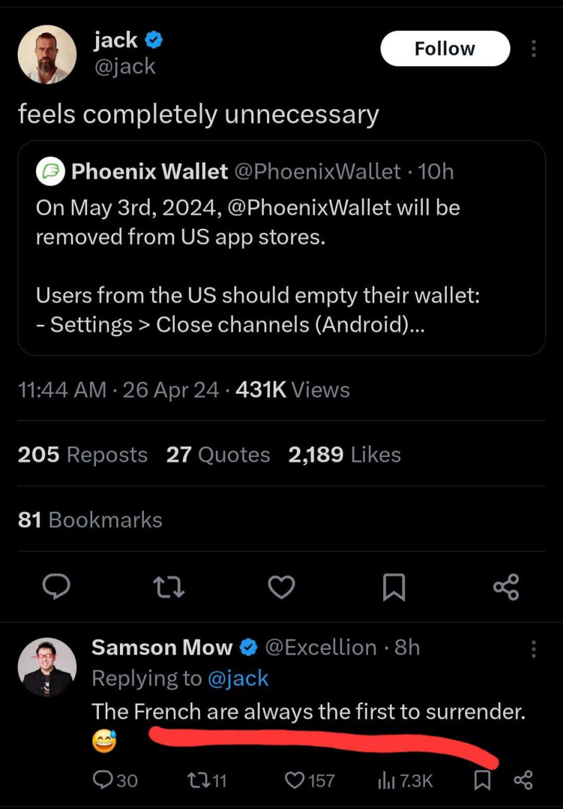Screen dimensions: 563x809
Task: Repost jack's tweet using the retweet icon
Action: [170, 588]
